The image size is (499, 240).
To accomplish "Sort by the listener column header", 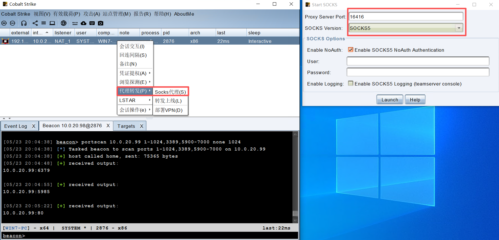I will 63,33.
